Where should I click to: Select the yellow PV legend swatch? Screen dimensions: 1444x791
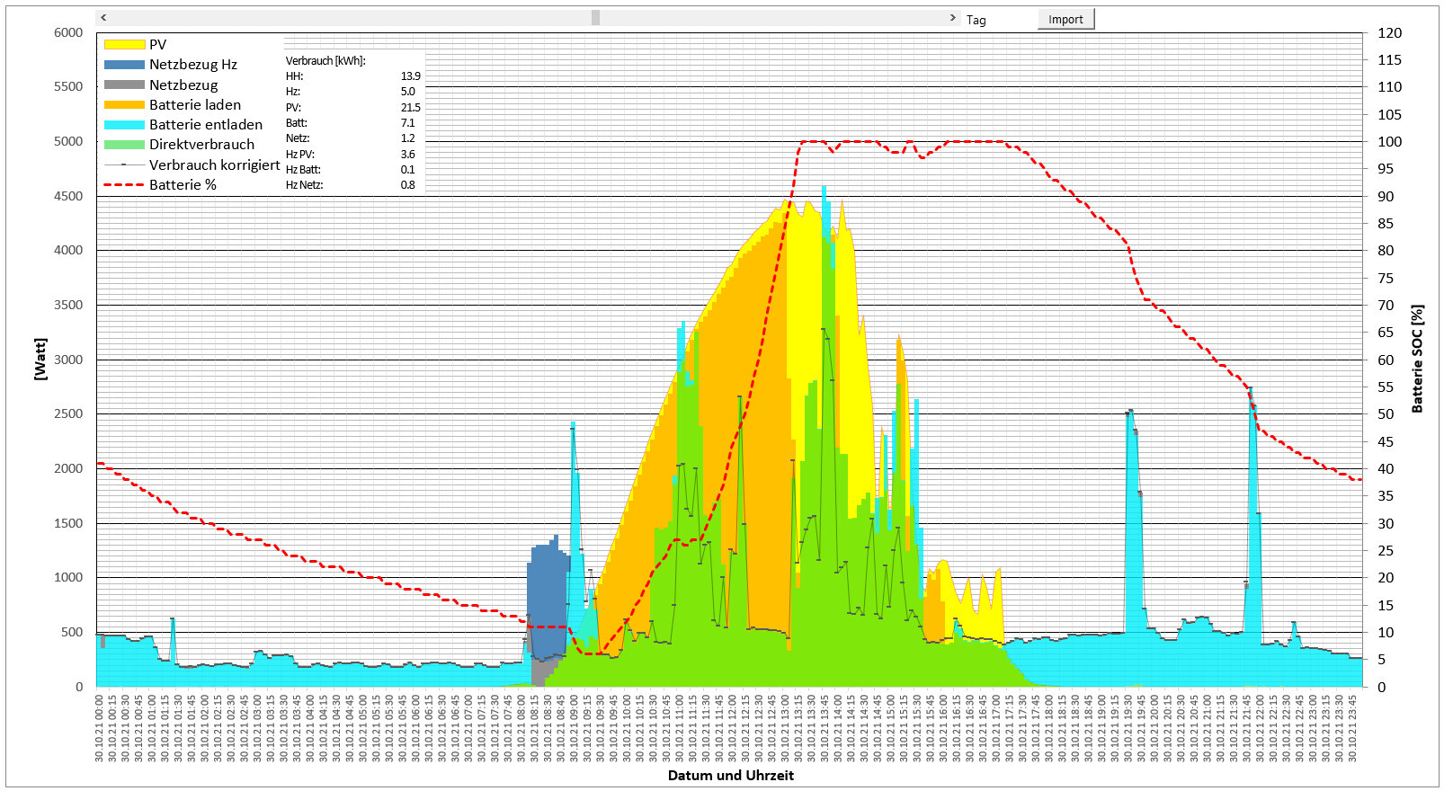[124, 44]
